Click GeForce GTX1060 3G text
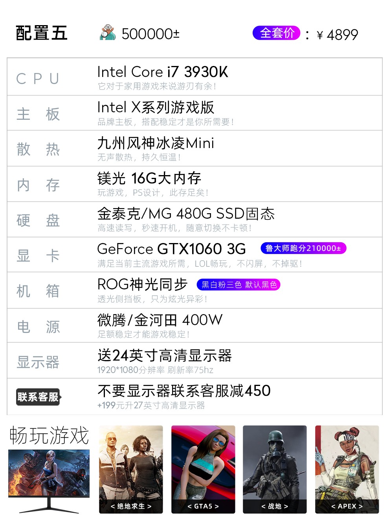Image resolution: width=389 pixels, height=523 pixels. tap(171, 249)
